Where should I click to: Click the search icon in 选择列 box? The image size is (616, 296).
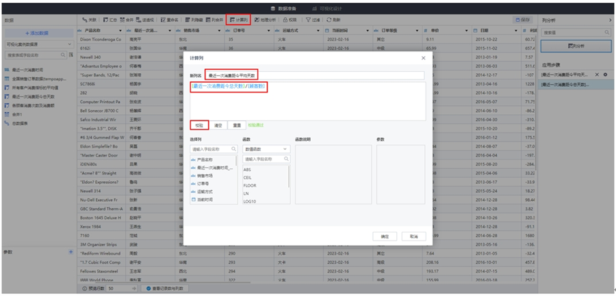[233, 148]
